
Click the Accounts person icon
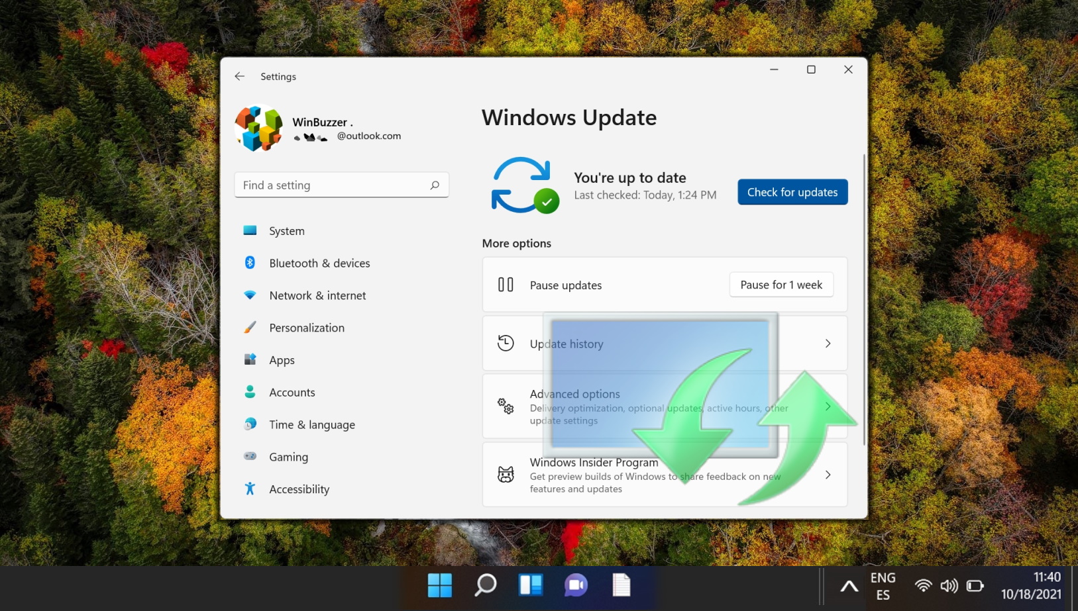pos(250,392)
